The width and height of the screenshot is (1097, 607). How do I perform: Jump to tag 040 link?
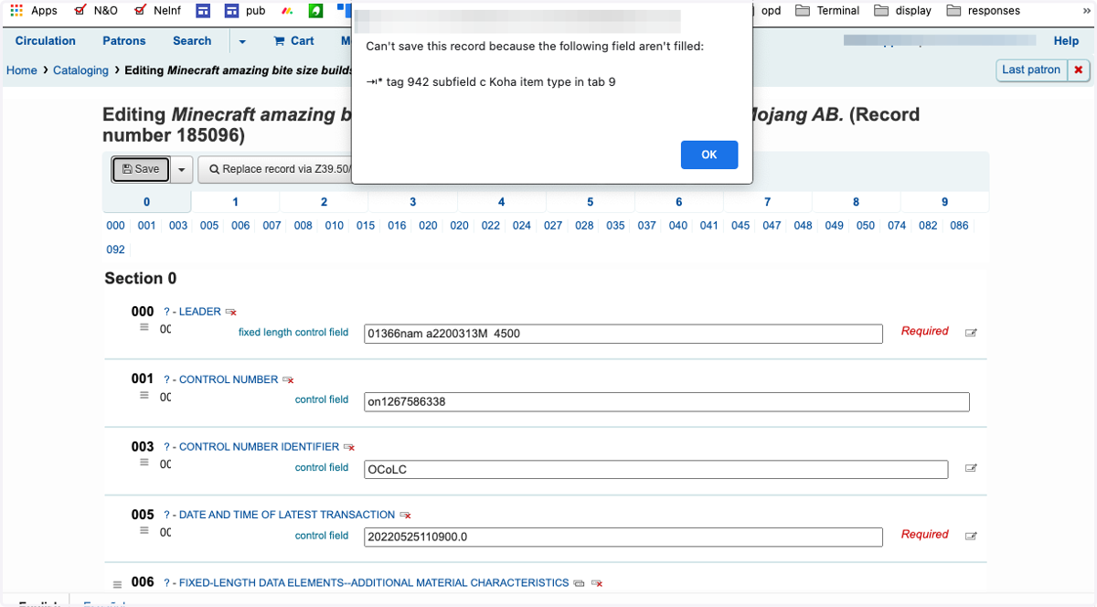(678, 226)
